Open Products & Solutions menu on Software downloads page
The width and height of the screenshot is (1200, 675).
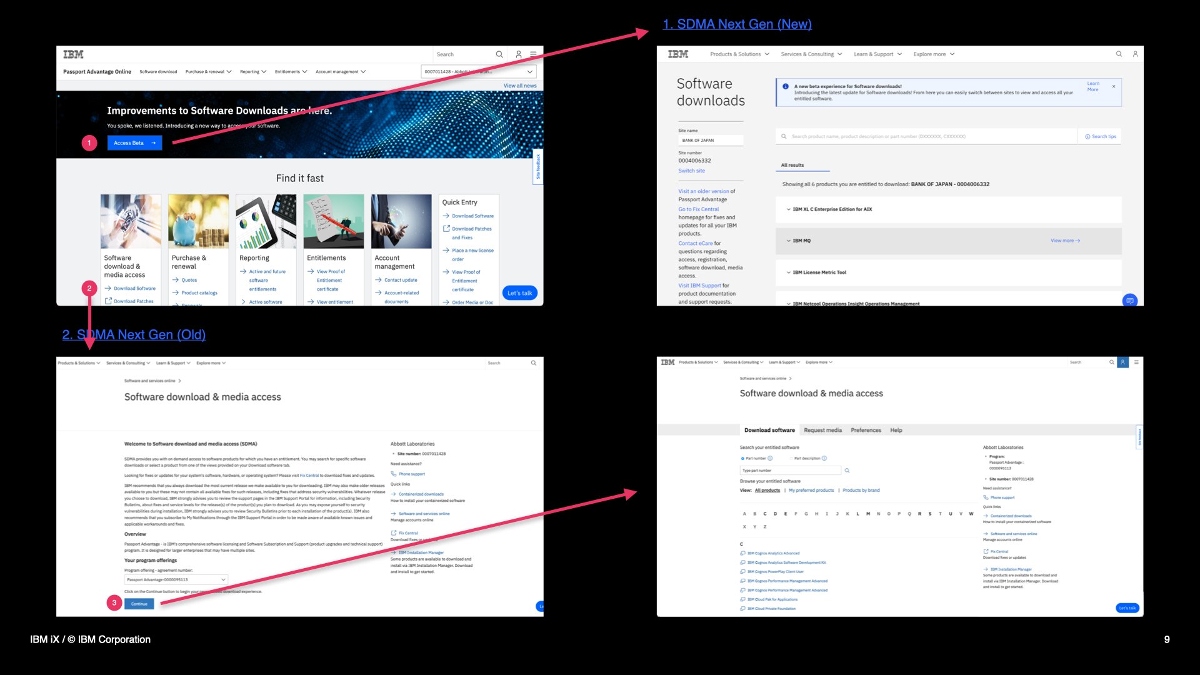[x=739, y=54]
